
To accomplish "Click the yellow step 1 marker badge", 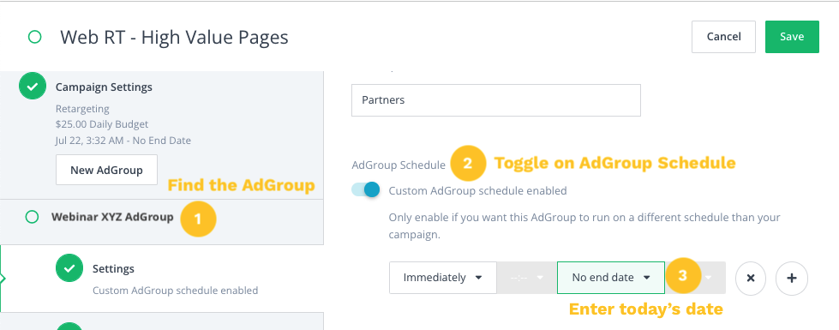I will [x=198, y=219].
